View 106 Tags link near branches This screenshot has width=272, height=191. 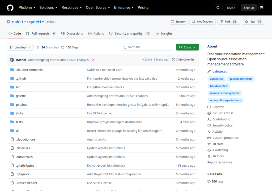[x=70, y=47]
